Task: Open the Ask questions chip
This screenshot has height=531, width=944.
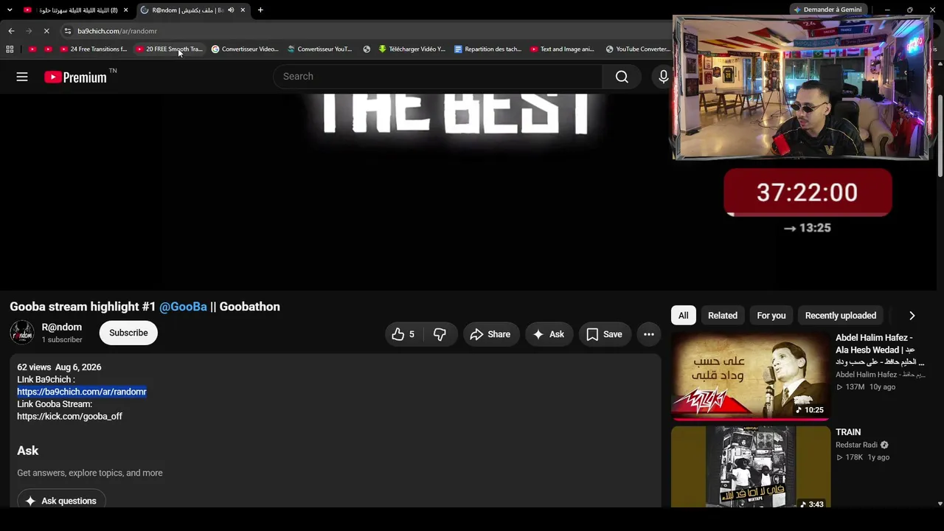Action: pyautogui.click(x=61, y=501)
